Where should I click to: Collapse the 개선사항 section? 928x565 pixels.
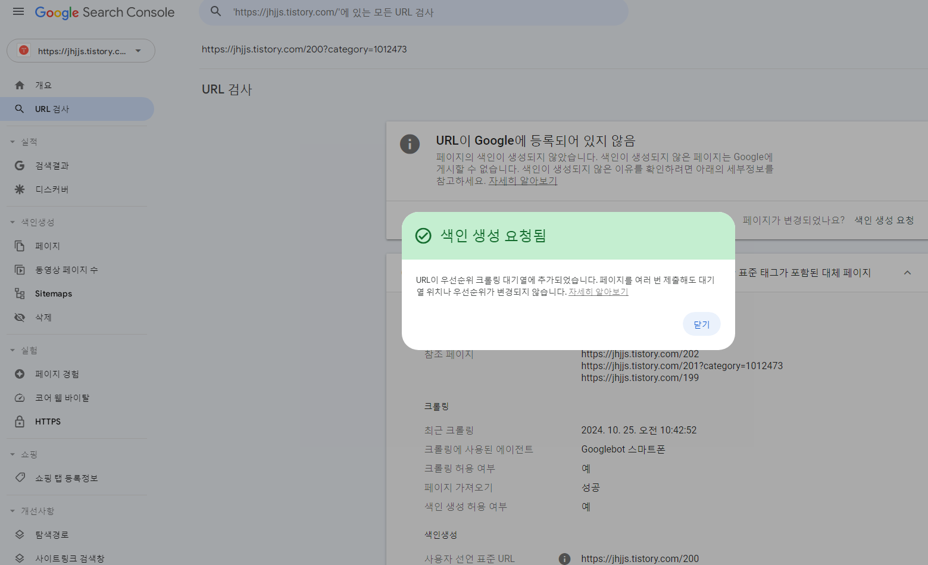click(13, 511)
